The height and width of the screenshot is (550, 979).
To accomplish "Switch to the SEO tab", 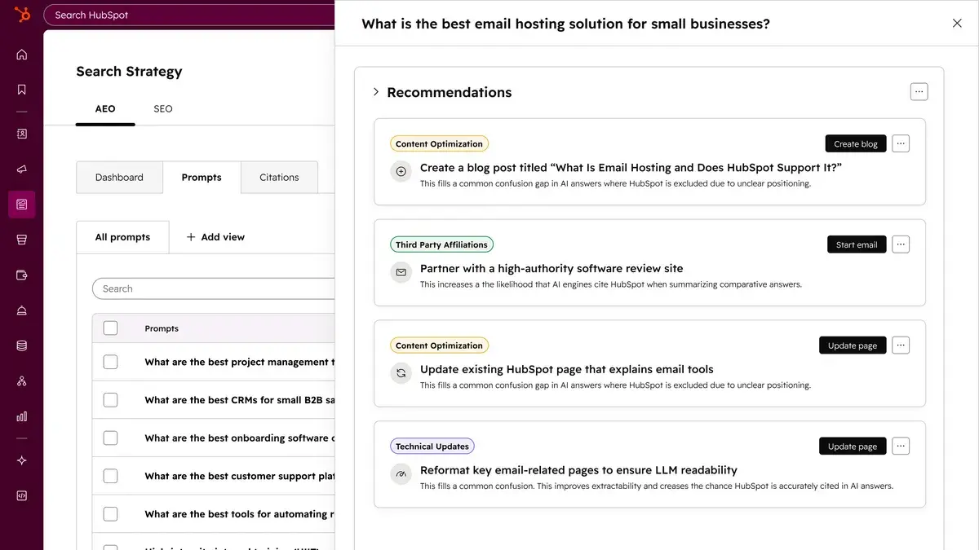I will click(162, 108).
